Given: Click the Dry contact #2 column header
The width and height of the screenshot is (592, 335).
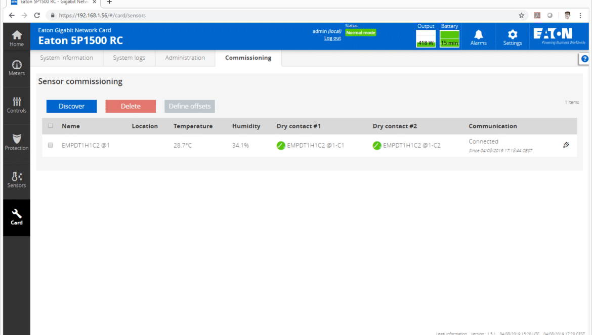Looking at the screenshot, I should pos(395,126).
